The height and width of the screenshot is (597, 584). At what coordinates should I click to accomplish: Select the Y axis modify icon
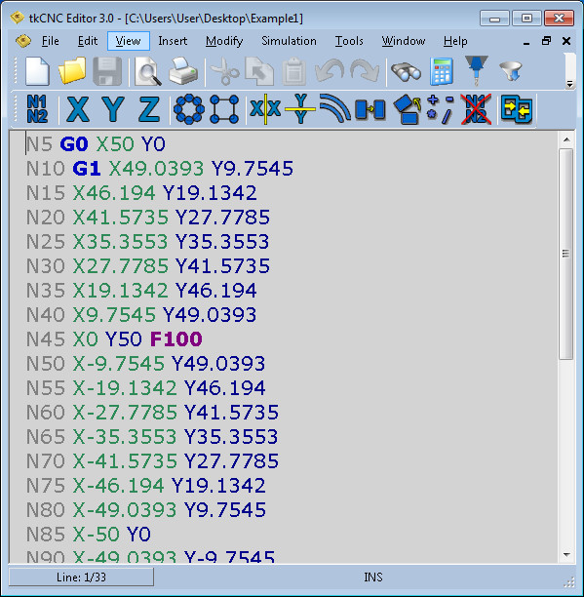(x=113, y=109)
